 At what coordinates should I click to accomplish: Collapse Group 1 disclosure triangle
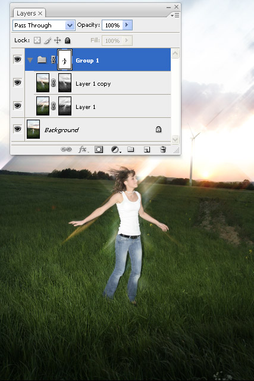pyautogui.click(x=30, y=60)
